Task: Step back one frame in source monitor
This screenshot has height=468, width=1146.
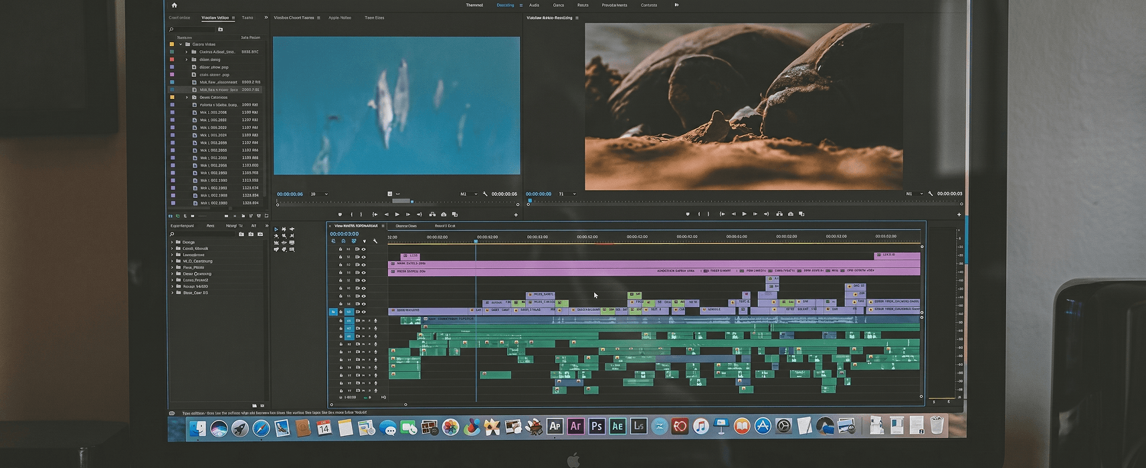Action: pyautogui.click(x=386, y=215)
